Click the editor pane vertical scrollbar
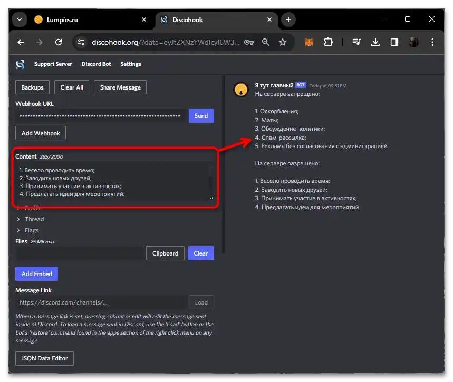 [x=223, y=164]
